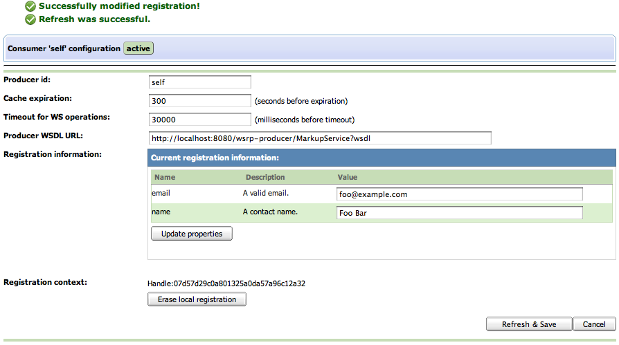Click the Cache expiration field showing 300
This screenshot has width=619, height=345.
199,101
